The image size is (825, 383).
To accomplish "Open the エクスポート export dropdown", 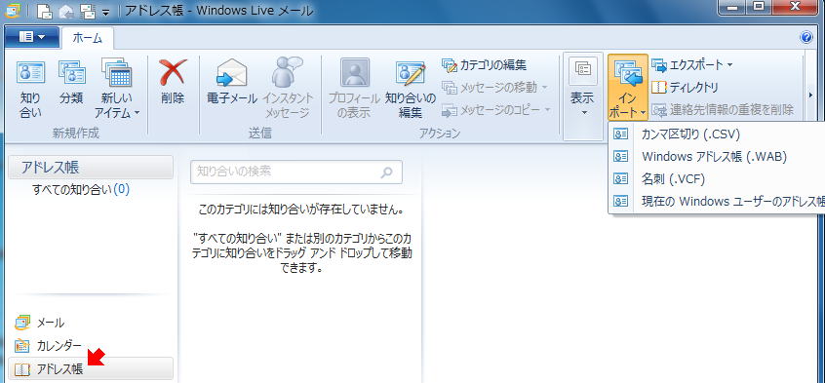I will click(692, 65).
